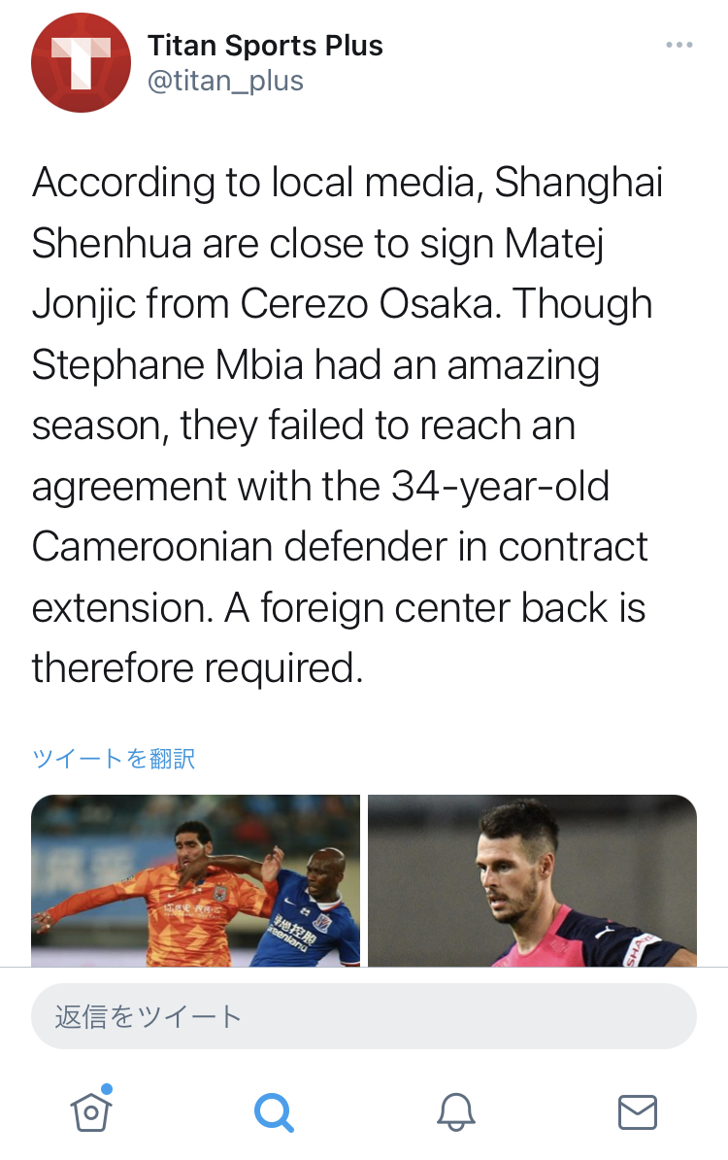Open the tweet's three-dot more options menu

tap(678, 46)
